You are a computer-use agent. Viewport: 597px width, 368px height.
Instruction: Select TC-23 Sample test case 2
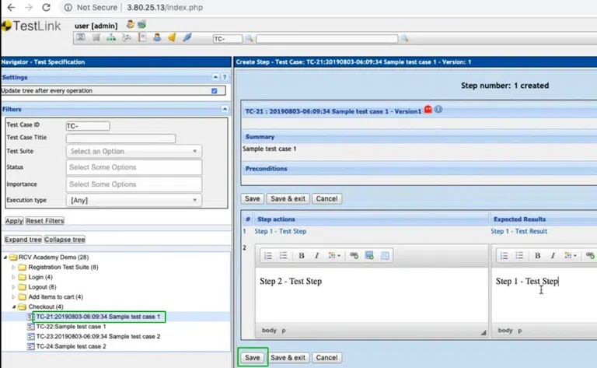pyautogui.click(x=98, y=336)
